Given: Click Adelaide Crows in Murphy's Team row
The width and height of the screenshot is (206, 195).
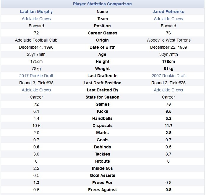Looking at the screenshot, I should click(36, 19).
